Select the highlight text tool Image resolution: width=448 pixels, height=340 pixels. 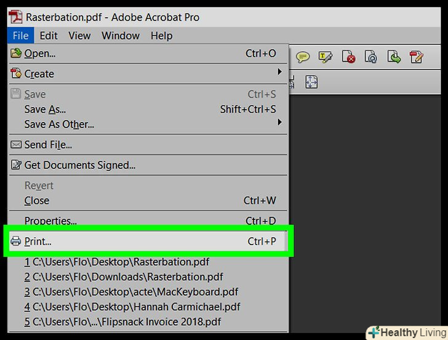click(325, 57)
